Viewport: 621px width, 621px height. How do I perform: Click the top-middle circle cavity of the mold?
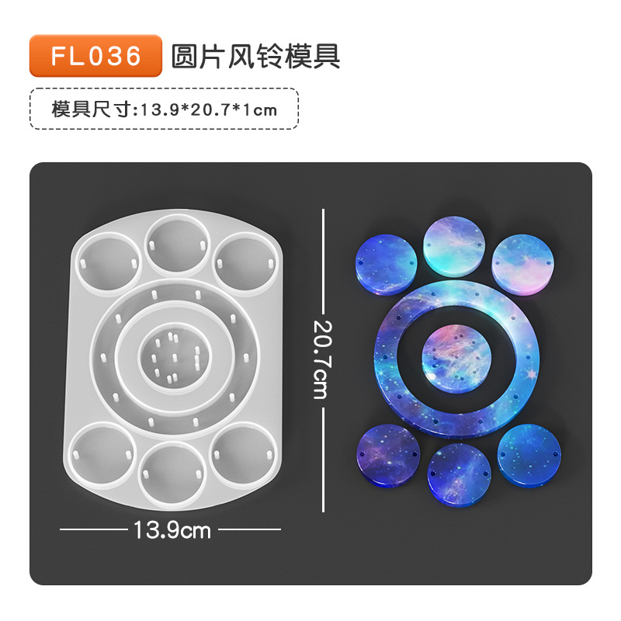click(177, 245)
